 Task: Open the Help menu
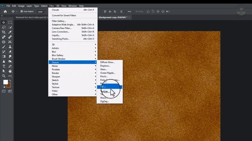pyautogui.click(x=81, y=6)
